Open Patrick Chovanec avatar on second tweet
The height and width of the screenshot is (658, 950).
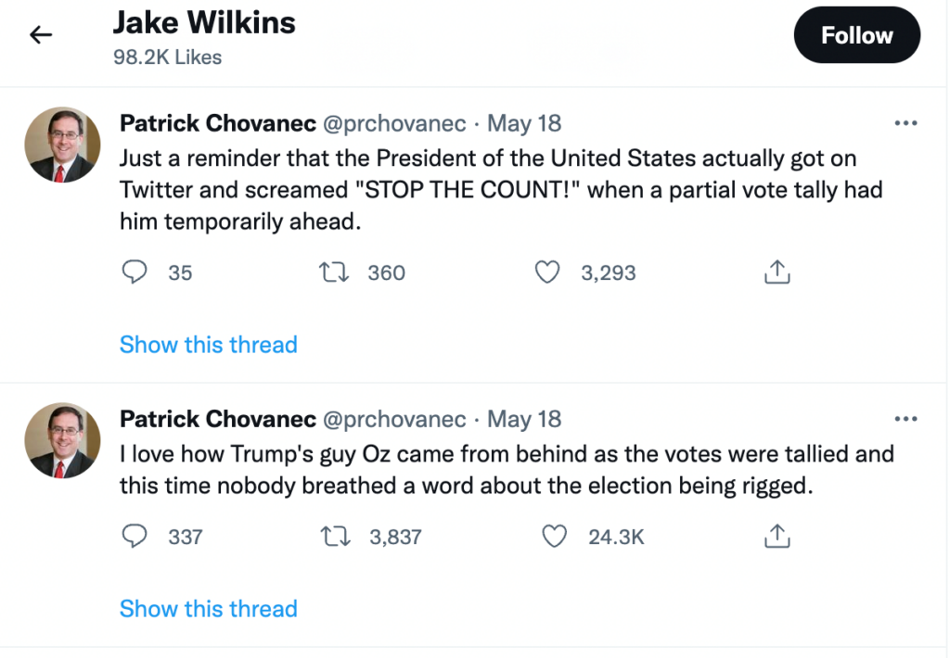coord(62,440)
